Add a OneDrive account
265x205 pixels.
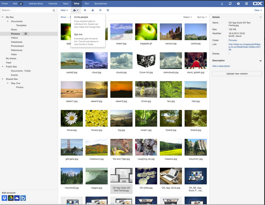coord(17,198)
